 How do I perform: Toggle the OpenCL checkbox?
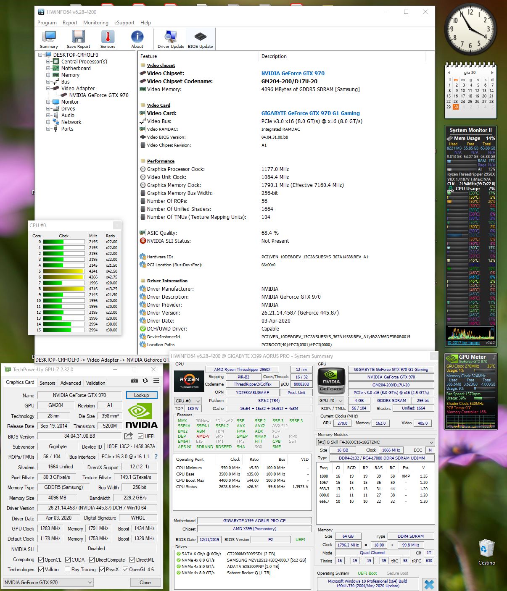tap(41, 559)
